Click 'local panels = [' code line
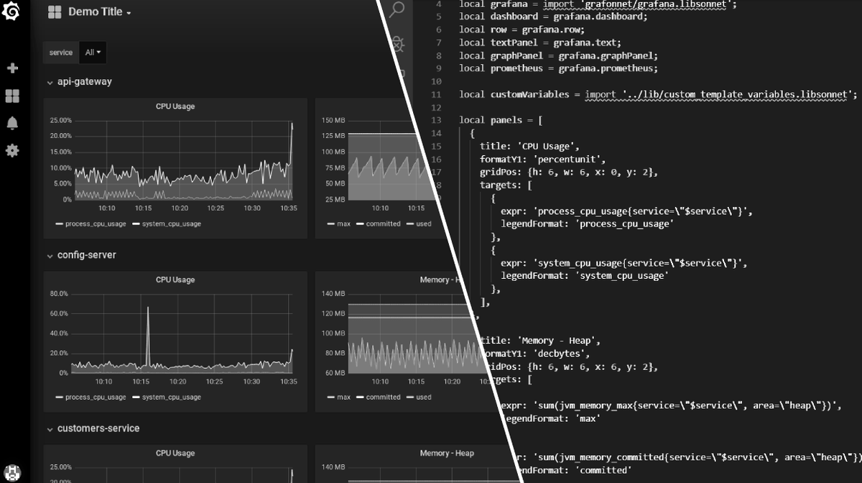The width and height of the screenshot is (862, 483). tap(501, 120)
